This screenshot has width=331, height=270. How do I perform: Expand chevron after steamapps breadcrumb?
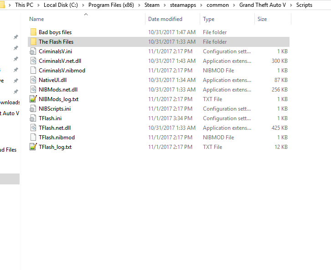201,5
